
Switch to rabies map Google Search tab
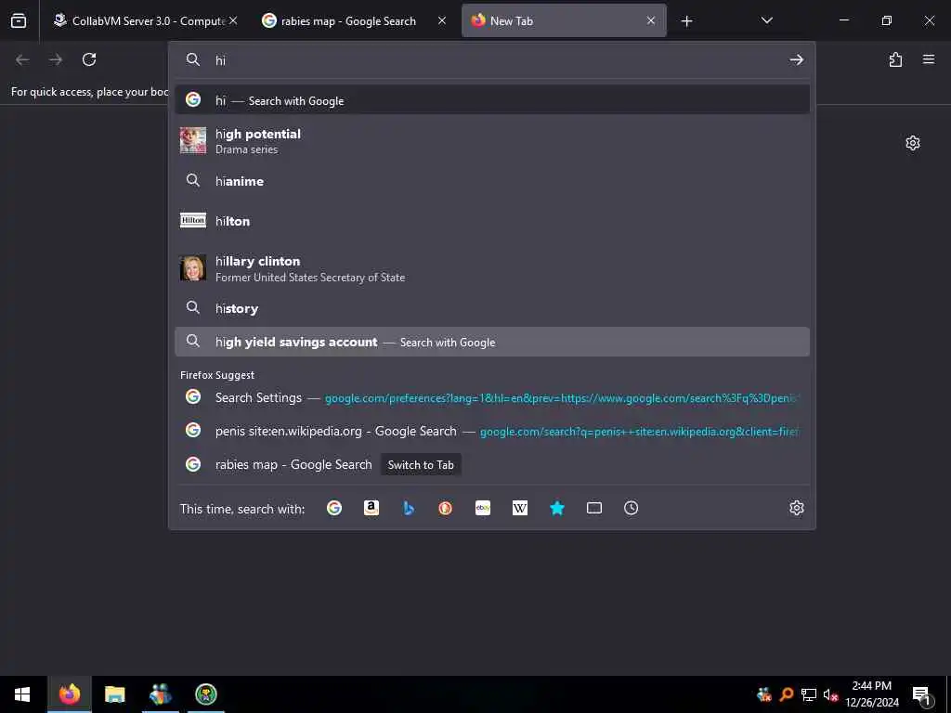click(x=354, y=20)
